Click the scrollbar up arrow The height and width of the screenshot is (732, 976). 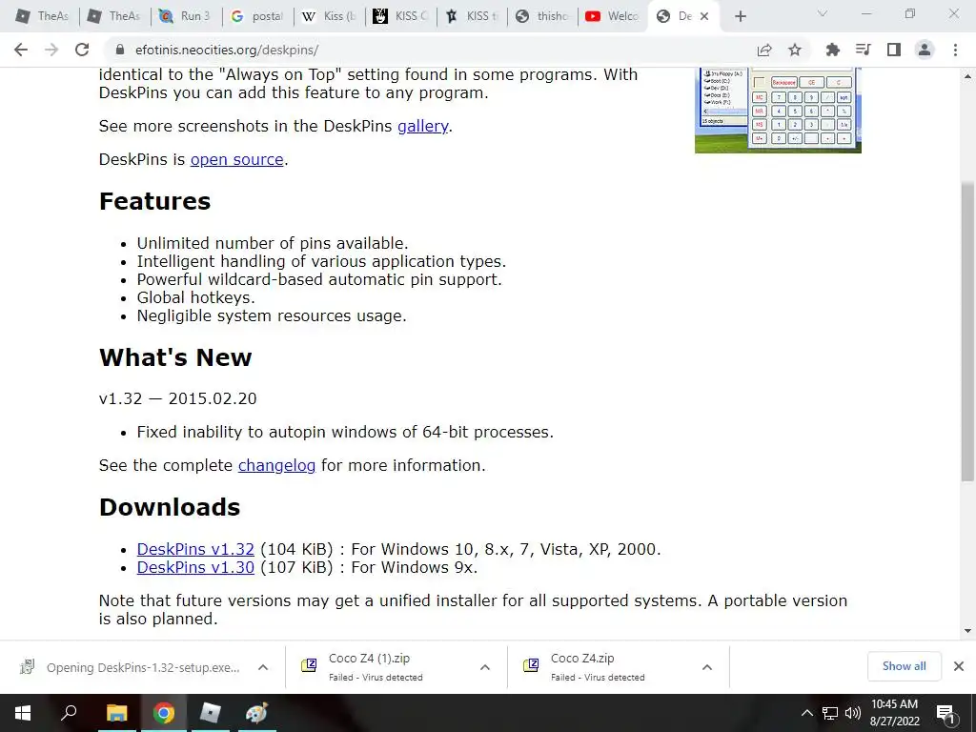point(967,76)
